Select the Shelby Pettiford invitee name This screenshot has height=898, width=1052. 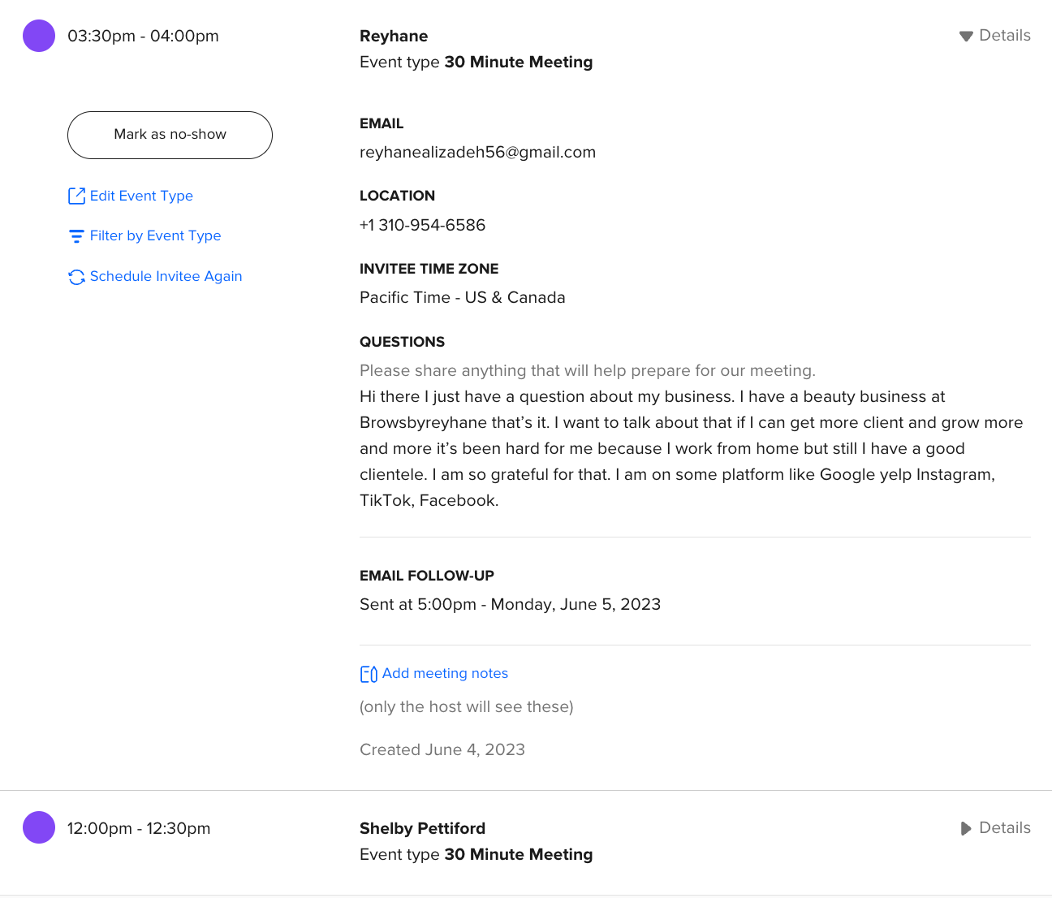coord(422,828)
